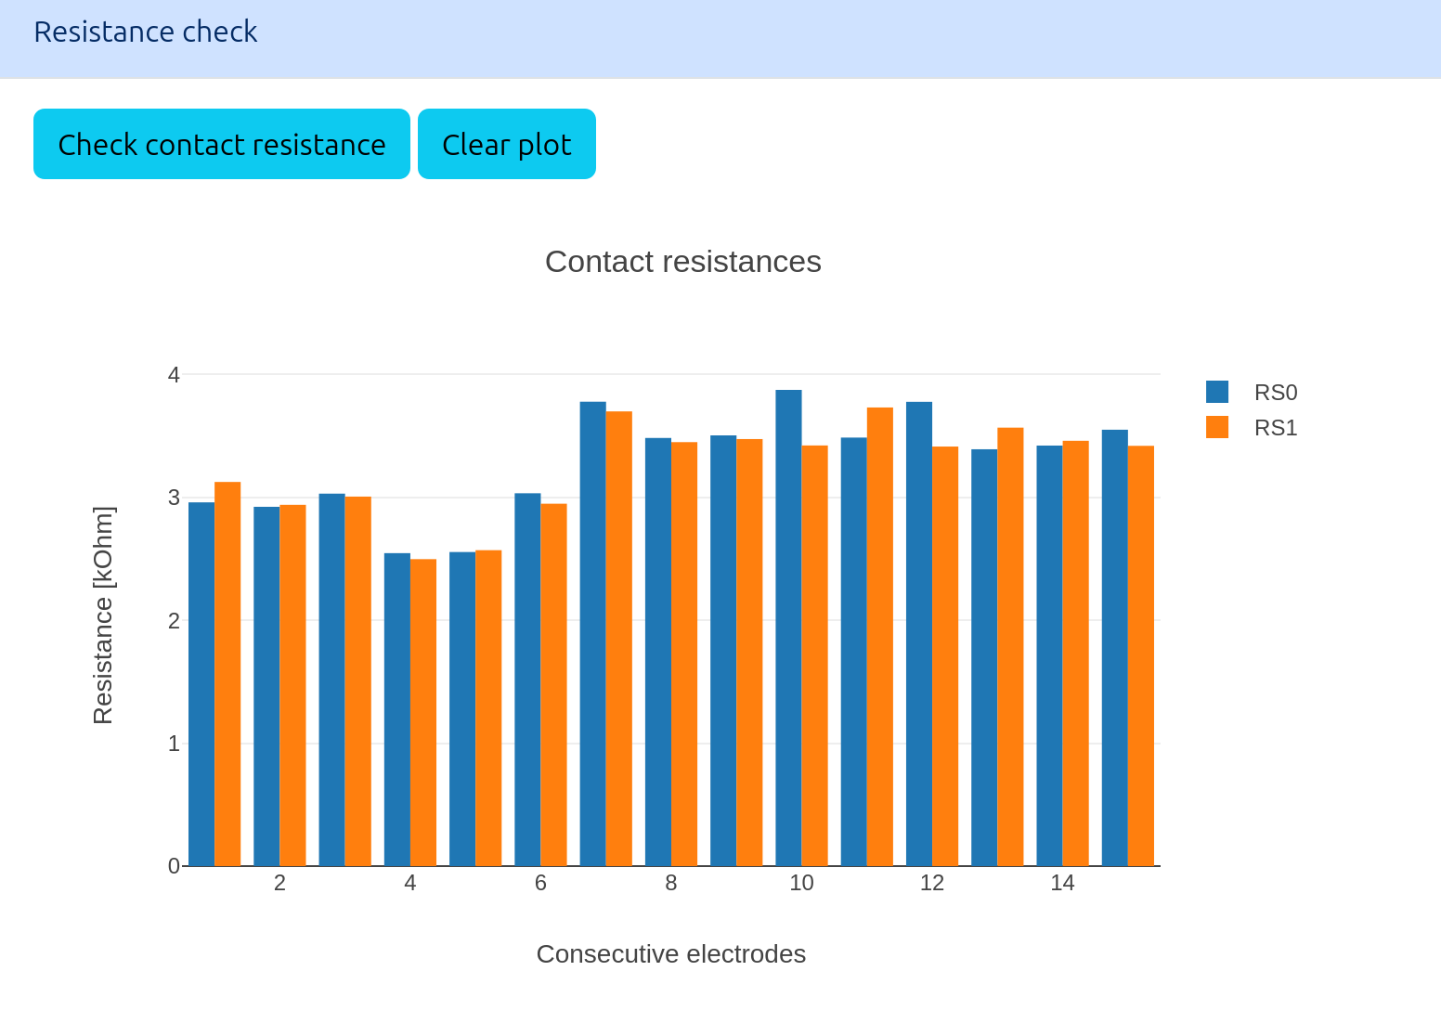Click y-axis tick label 3
Viewport: 1441px width, 1023px height.
pos(174,498)
